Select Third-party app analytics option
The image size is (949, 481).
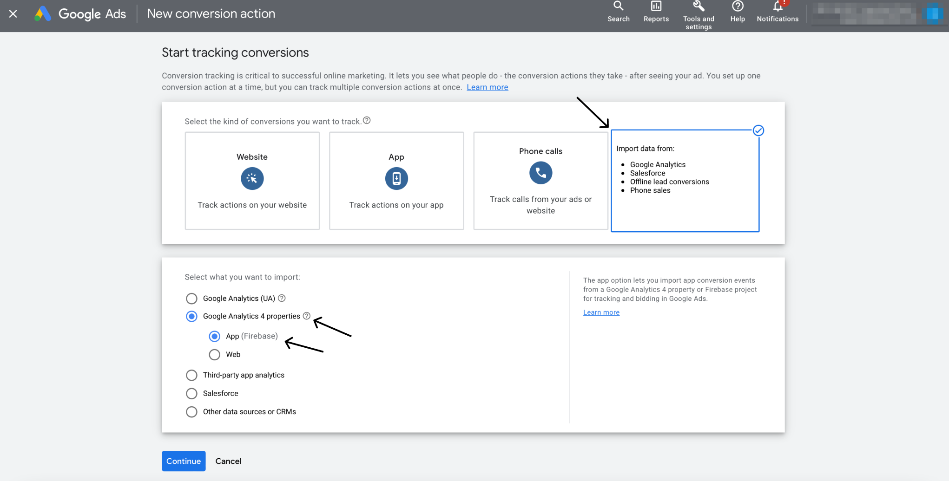191,375
